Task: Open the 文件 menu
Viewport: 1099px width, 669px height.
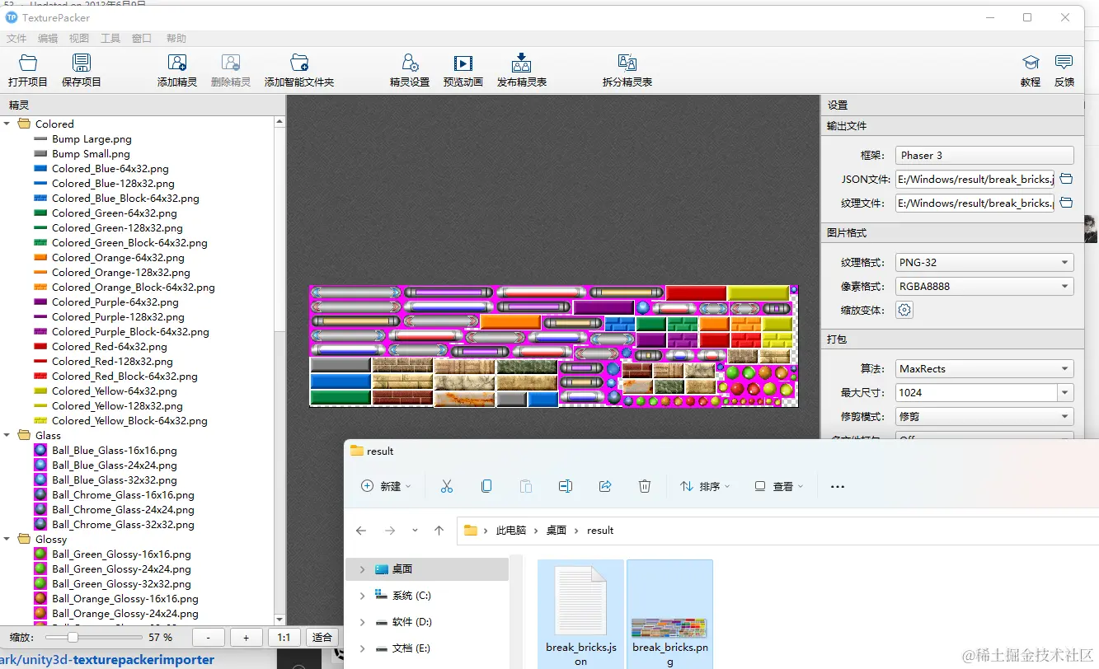Action: tap(16, 39)
